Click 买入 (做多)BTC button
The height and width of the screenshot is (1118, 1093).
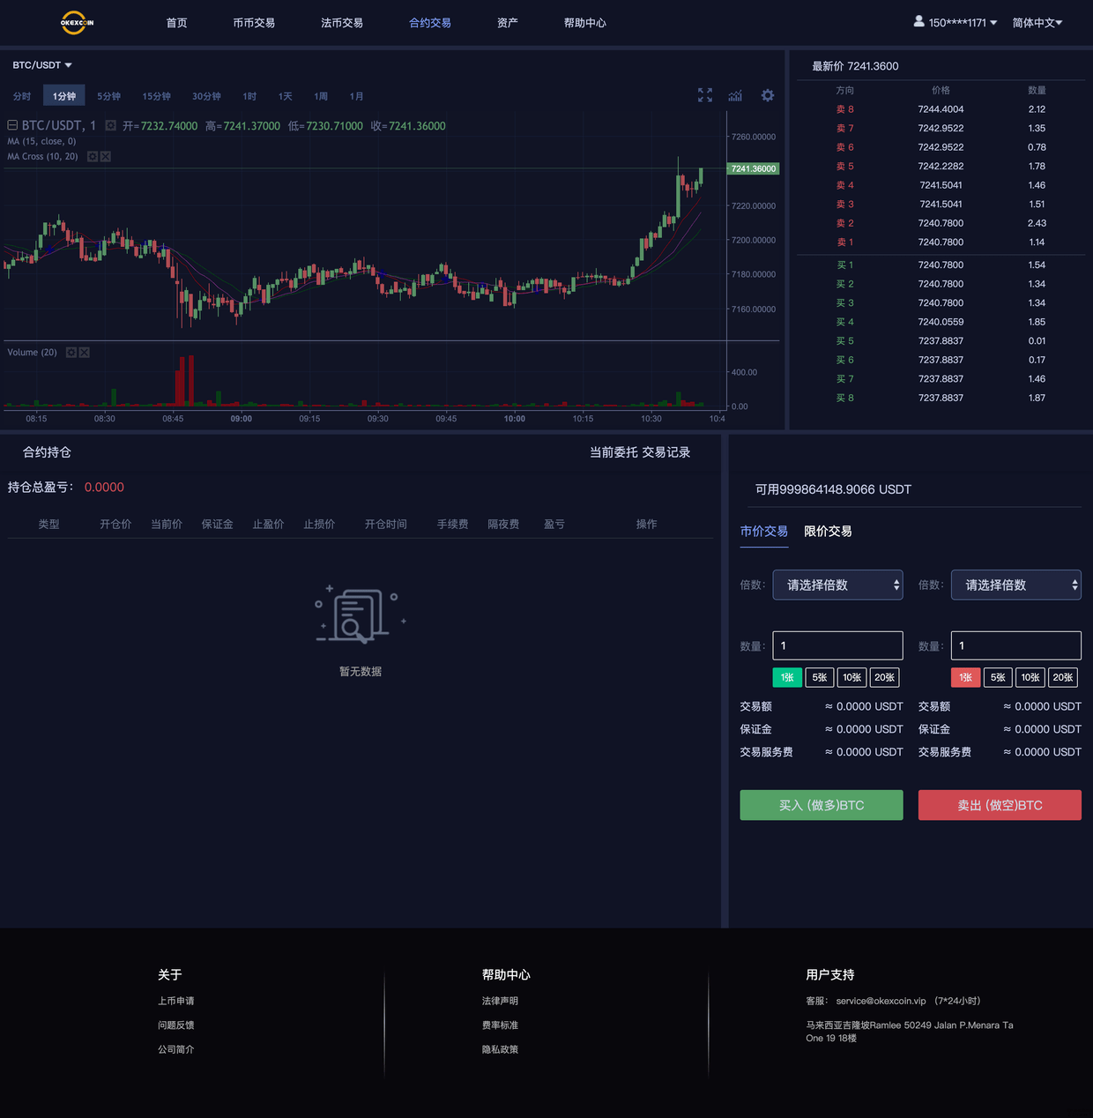point(822,805)
